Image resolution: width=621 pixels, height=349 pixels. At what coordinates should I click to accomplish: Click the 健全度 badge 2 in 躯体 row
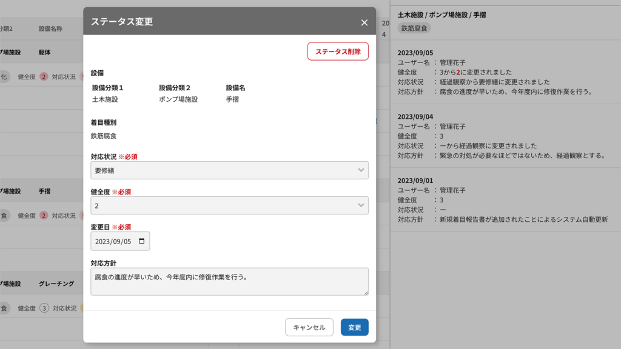44,76
